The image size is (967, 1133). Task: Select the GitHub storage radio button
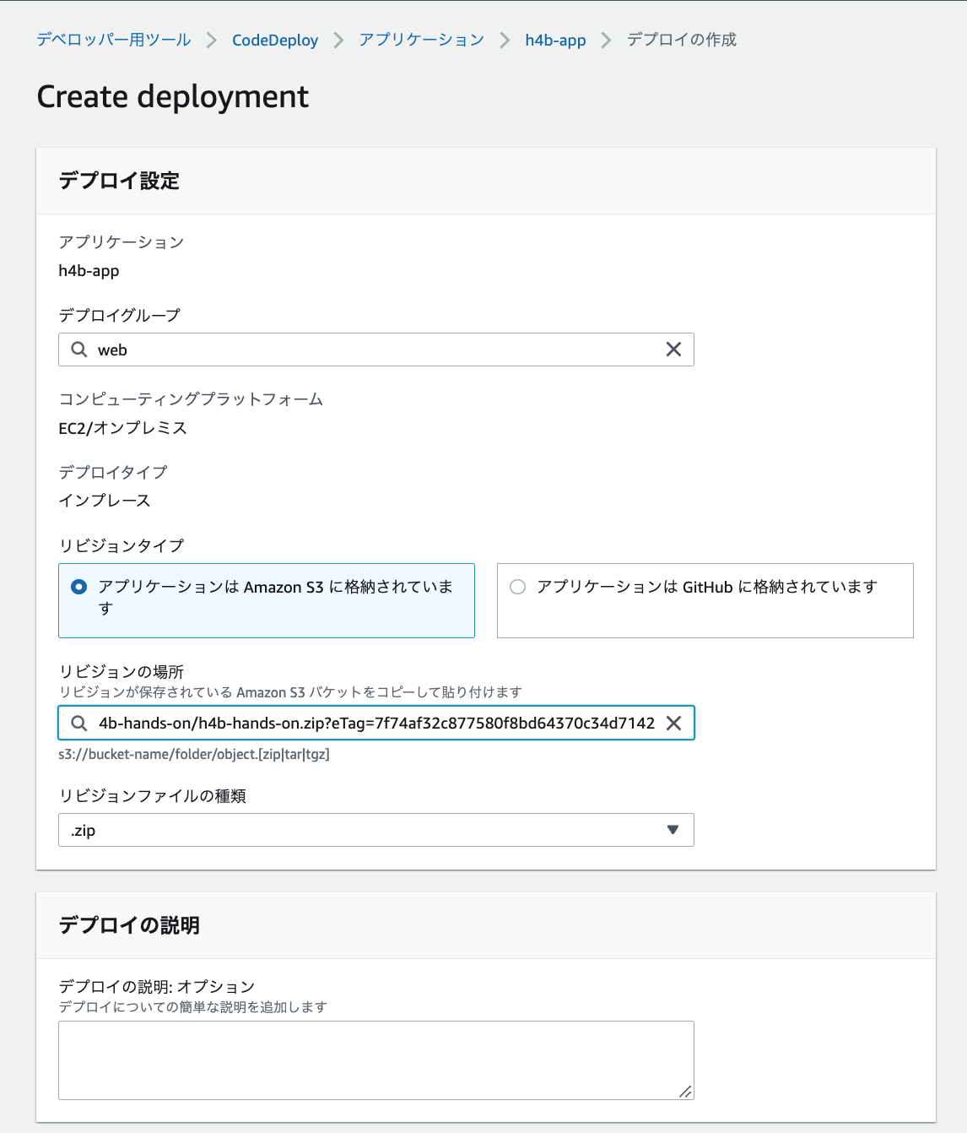[517, 586]
